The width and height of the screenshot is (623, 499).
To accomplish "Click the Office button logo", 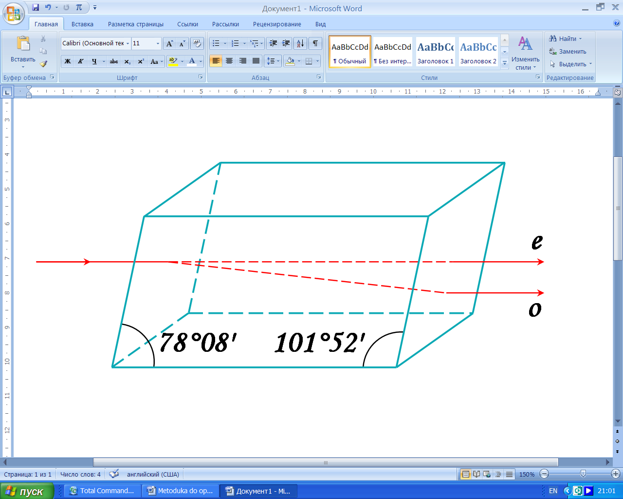I will (x=14, y=13).
